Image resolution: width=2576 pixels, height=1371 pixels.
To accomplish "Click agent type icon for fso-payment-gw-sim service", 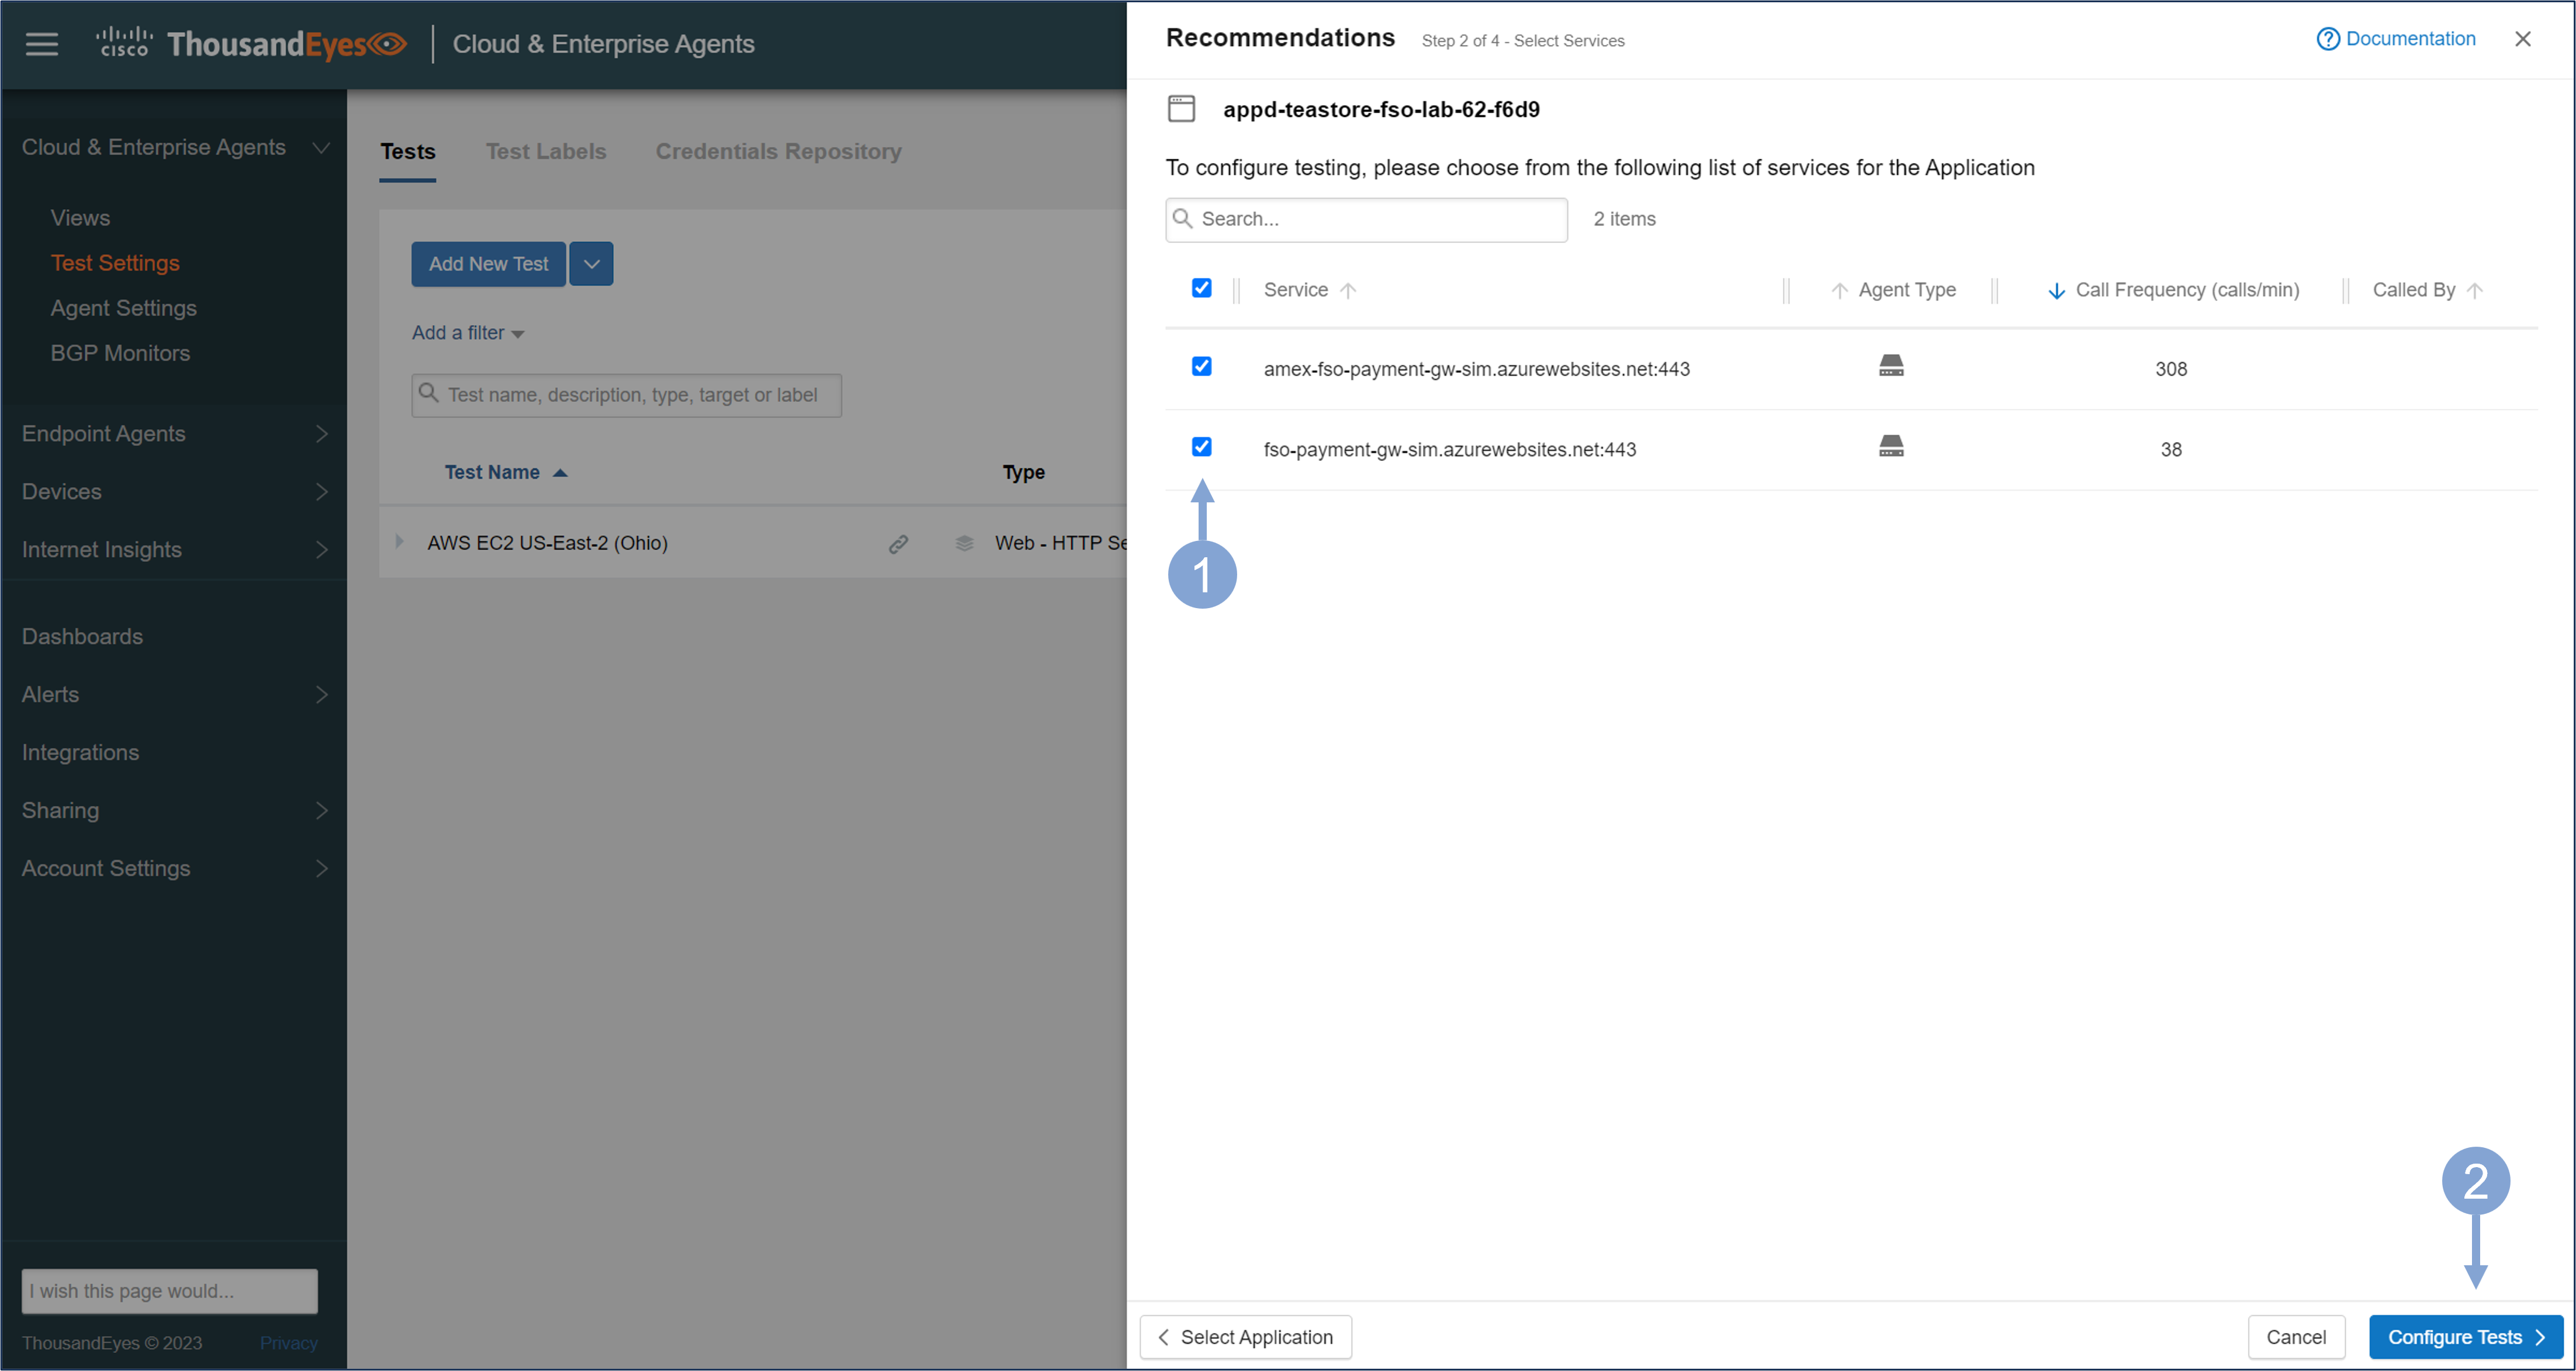I will click(1890, 446).
